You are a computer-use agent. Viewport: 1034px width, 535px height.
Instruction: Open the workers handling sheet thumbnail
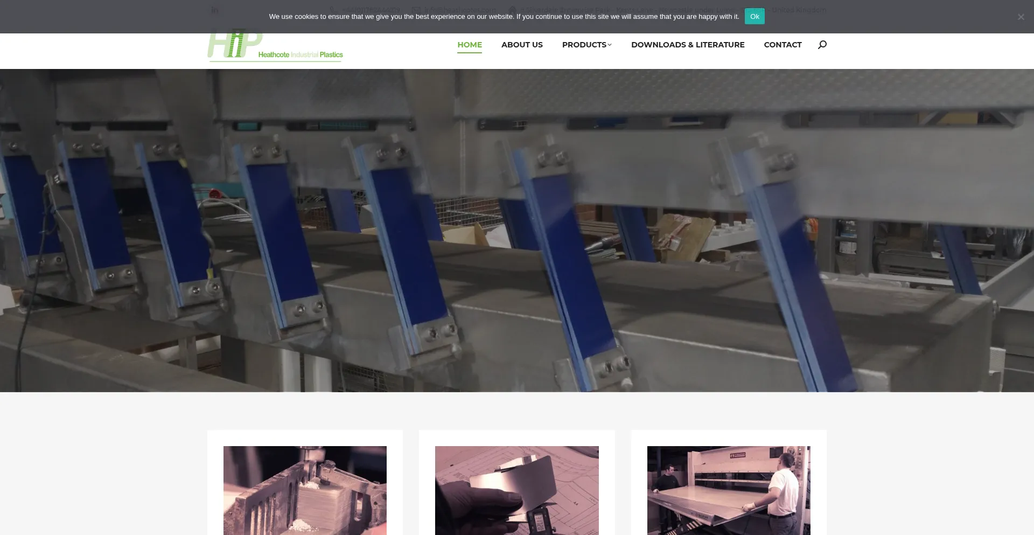(729, 490)
